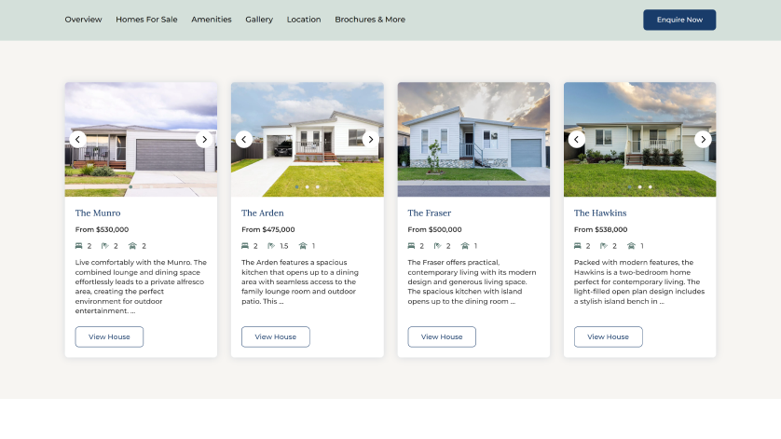This screenshot has height=439, width=781.
Task: Select middle carousel dot on The Arden
Action: (308, 186)
